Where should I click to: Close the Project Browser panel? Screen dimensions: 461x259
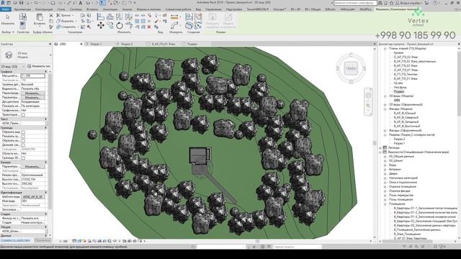pyautogui.click(x=459, y=44)
